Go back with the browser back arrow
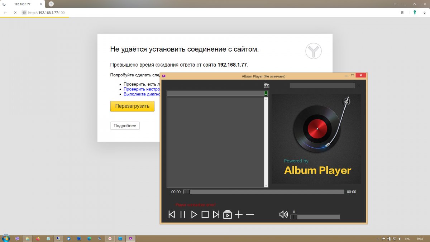The width and height of the screenshot is (430, 242). [x=5, y=13]
